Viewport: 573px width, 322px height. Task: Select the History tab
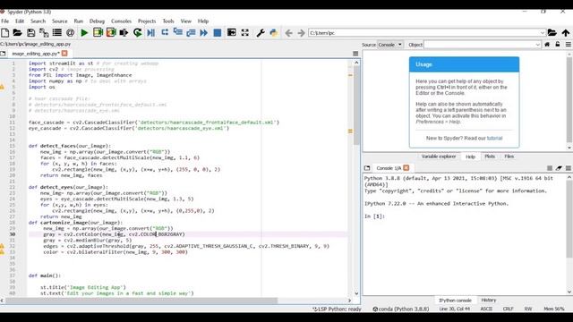[x=489, y=301]
